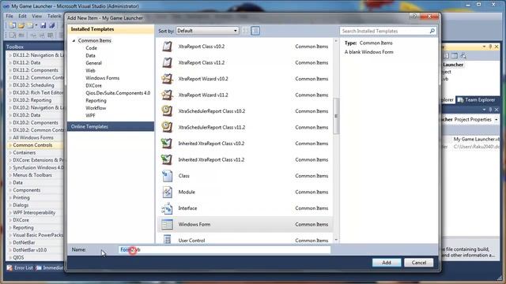The height and width of the screenshot is (284, 506).
Task: Select Workflow template category
Action: 96,108
